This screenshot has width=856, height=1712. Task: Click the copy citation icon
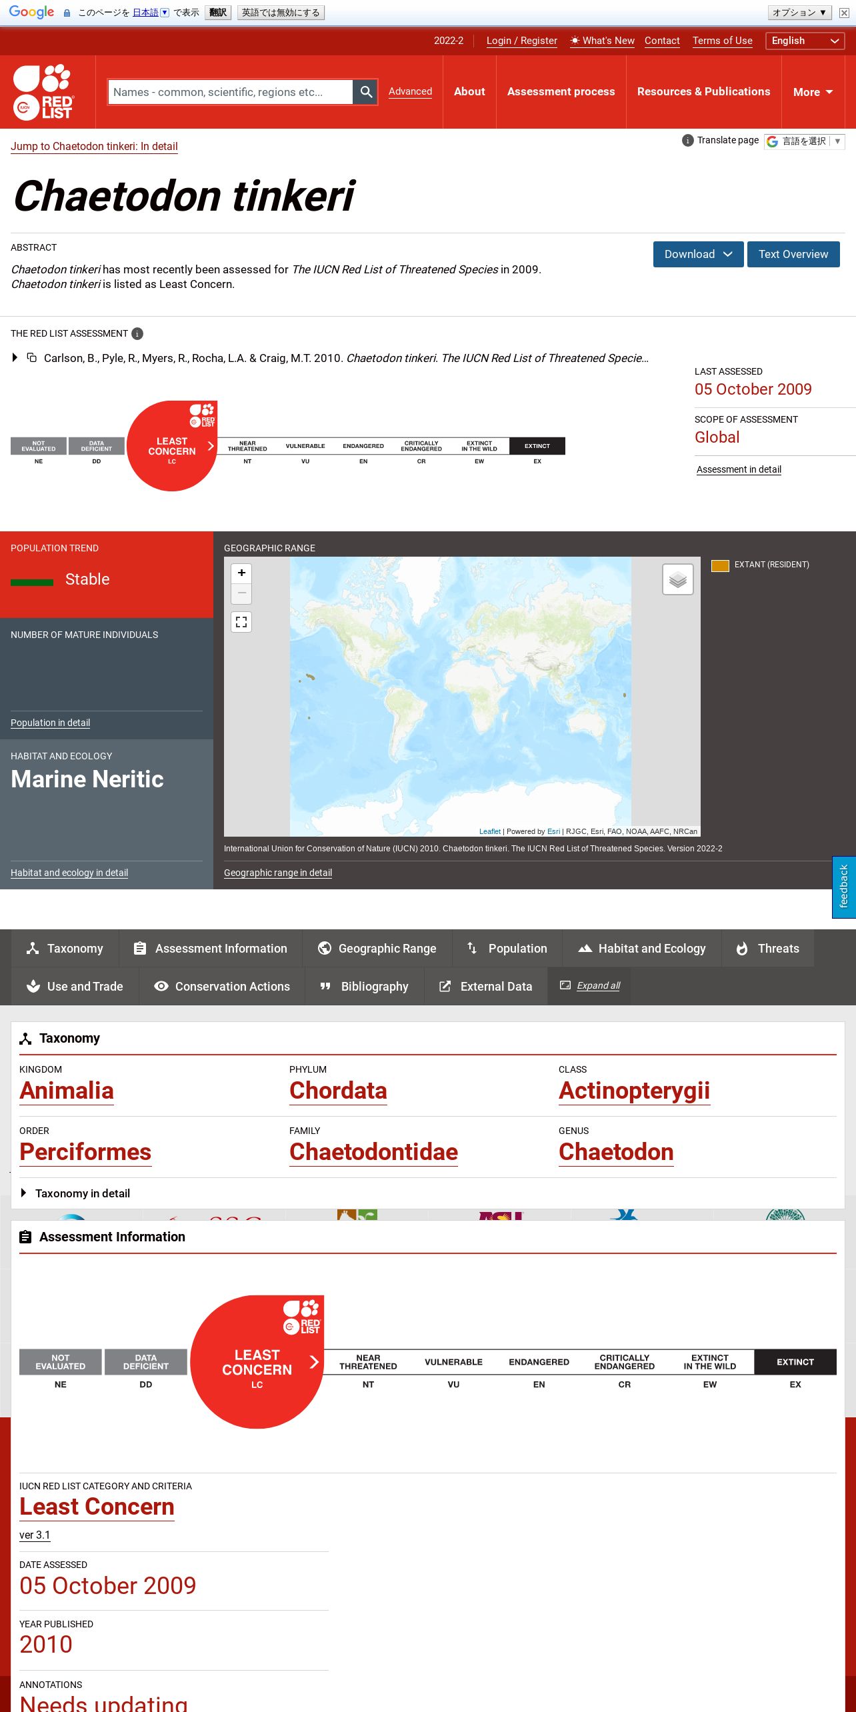pos(31,358)
